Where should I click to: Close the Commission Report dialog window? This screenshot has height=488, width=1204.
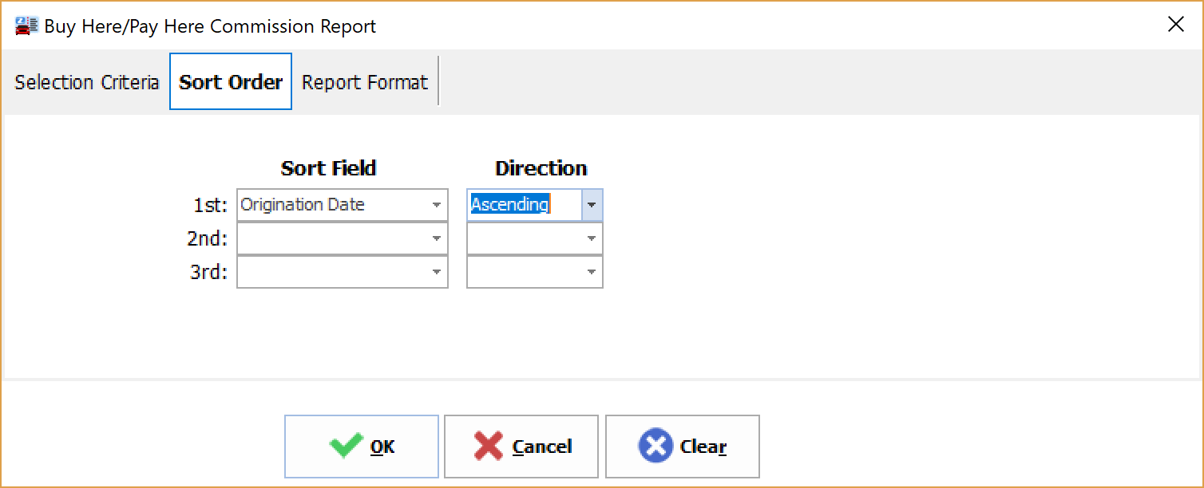1176,25
